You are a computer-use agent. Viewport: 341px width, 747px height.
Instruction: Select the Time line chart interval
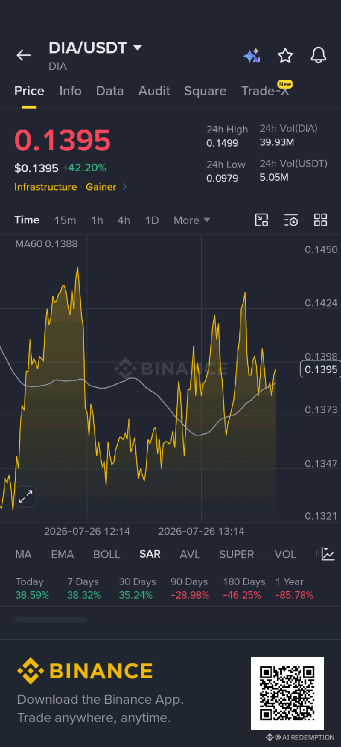(x=27, y=220)
